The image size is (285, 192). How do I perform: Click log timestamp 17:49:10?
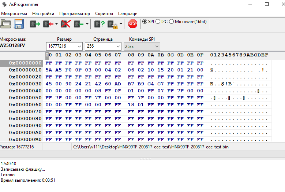point(8,164)
